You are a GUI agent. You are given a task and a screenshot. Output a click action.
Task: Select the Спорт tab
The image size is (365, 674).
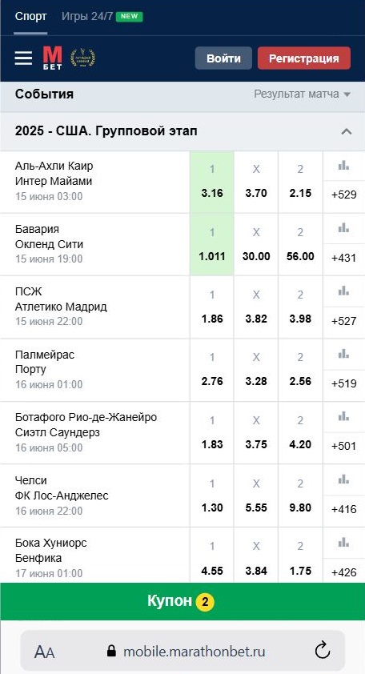pyautogui.click(x=30, y=17)
